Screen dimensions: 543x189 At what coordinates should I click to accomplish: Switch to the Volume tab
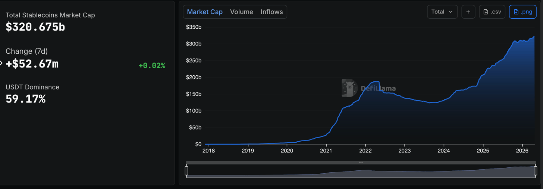(x=241, y=12)
